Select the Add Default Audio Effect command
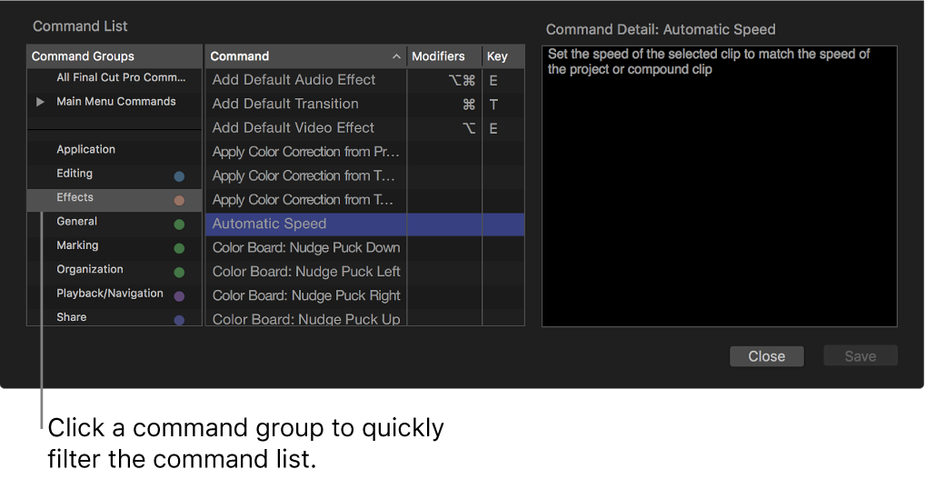 click(294, 80)
